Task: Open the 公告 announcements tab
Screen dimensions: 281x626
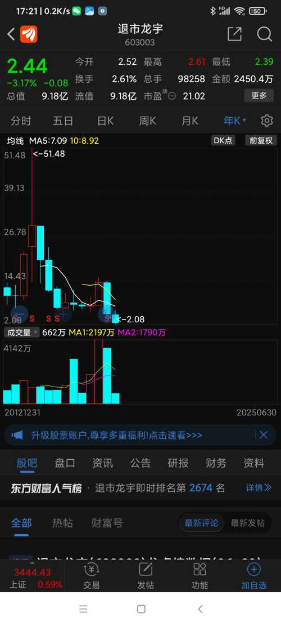Action: coord(140,463)
